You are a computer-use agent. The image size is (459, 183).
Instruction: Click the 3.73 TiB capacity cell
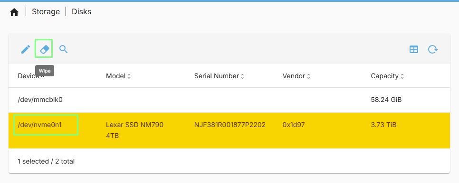pos(383,125)
